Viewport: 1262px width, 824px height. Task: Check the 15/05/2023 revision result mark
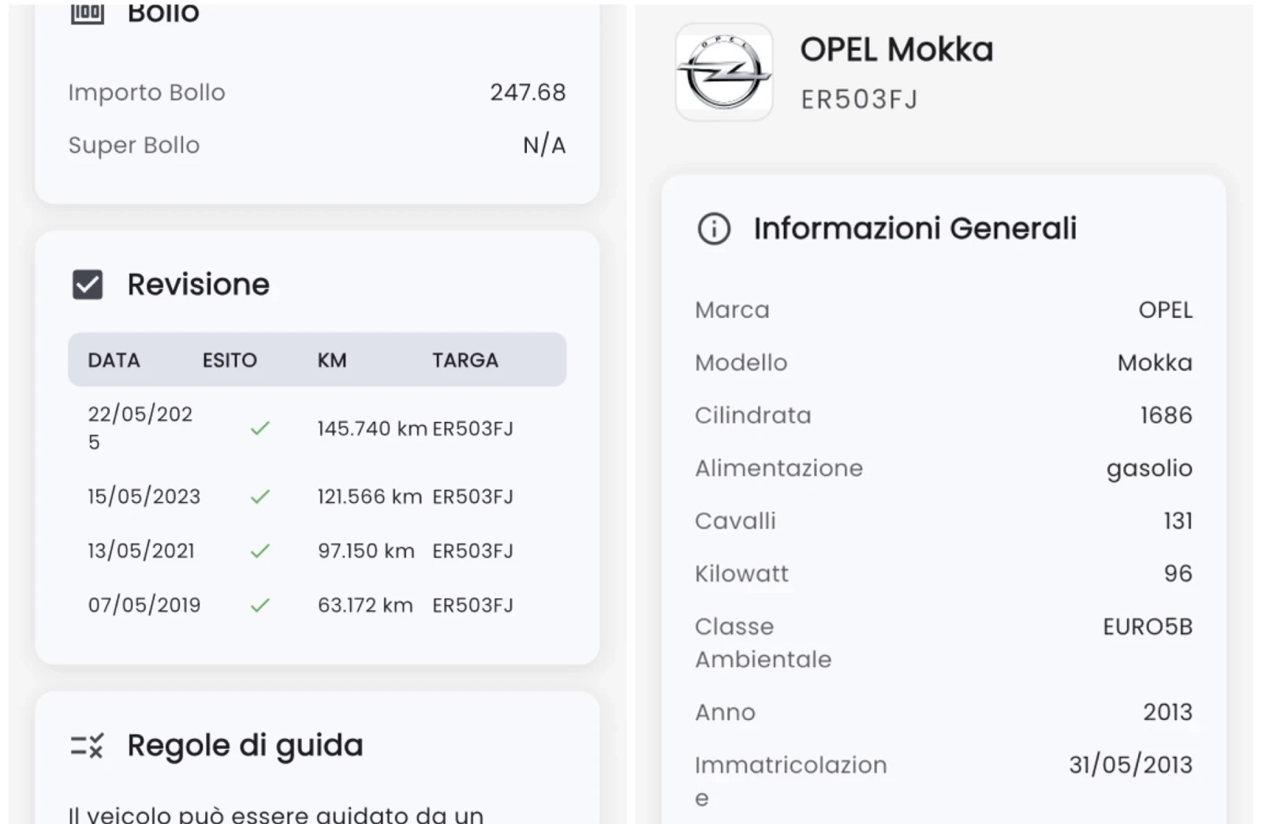tap(260, 496)
